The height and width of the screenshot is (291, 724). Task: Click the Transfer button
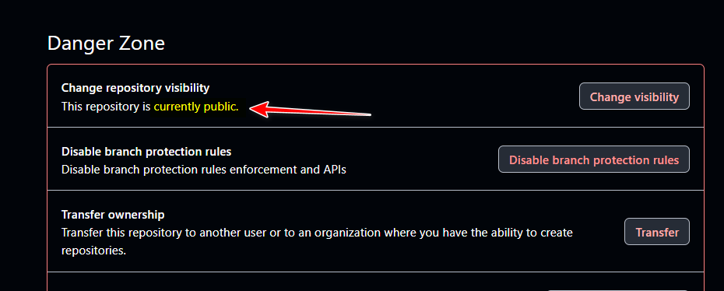(656, 232)
